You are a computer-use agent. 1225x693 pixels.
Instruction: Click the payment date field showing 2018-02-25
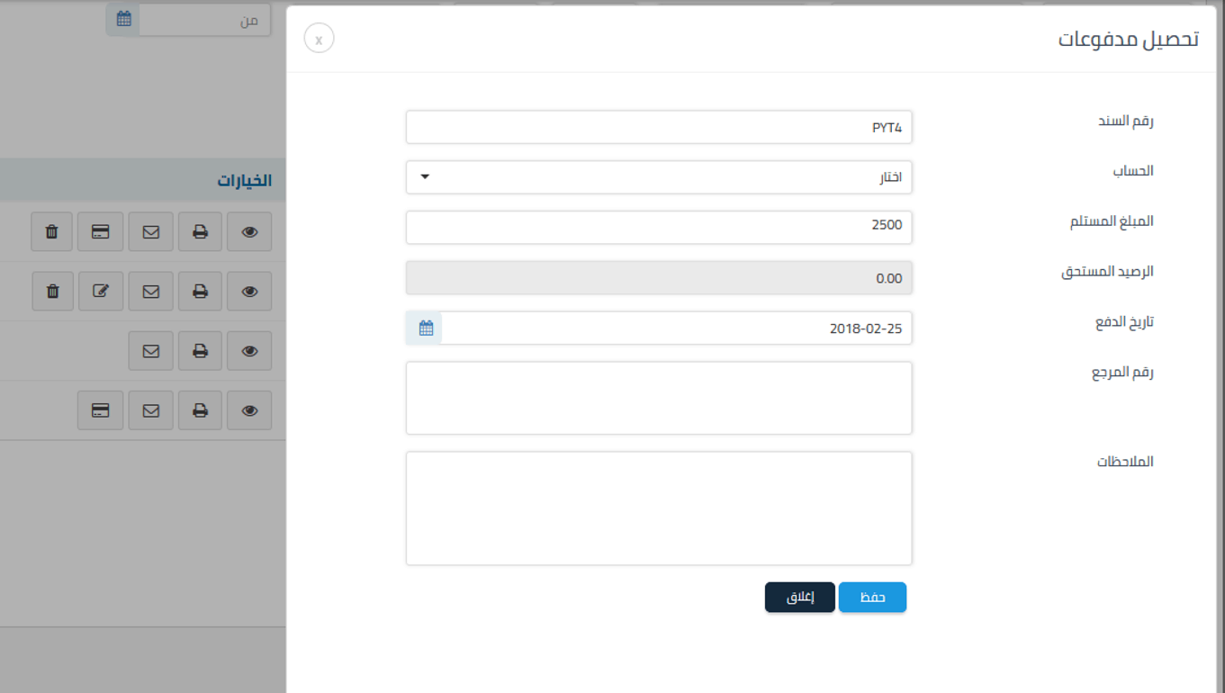(x=677, y=328)
